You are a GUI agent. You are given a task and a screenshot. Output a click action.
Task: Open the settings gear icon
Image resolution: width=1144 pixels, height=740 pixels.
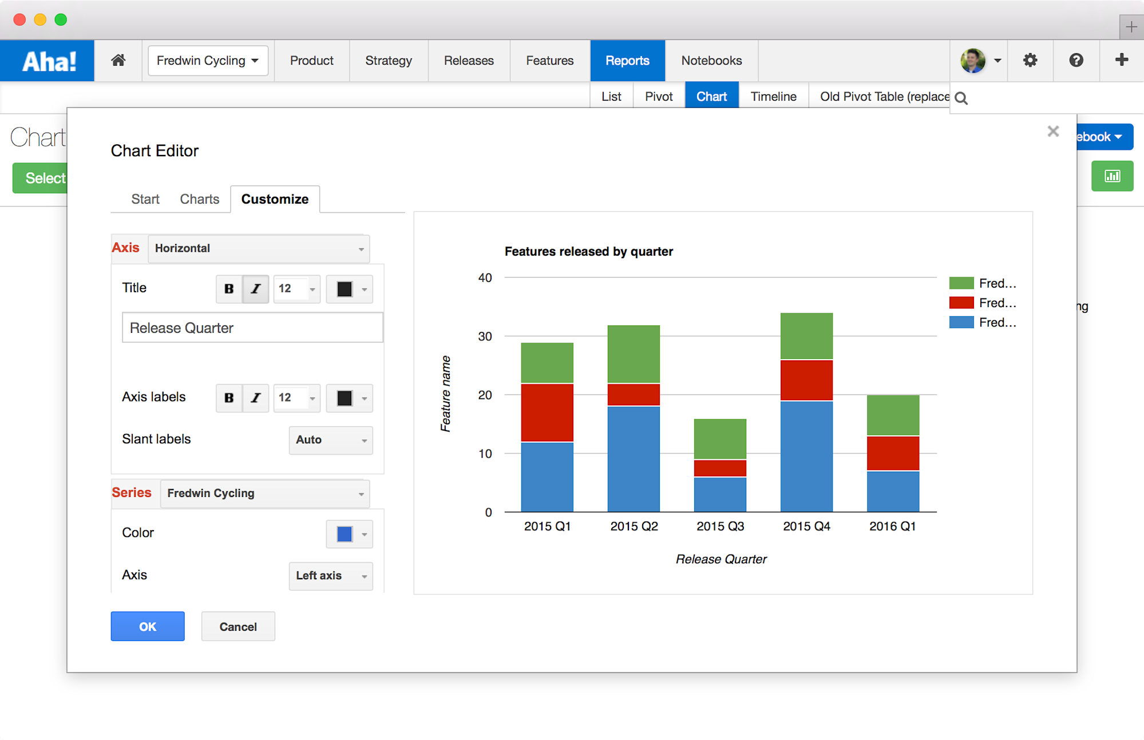point(1030,60)
